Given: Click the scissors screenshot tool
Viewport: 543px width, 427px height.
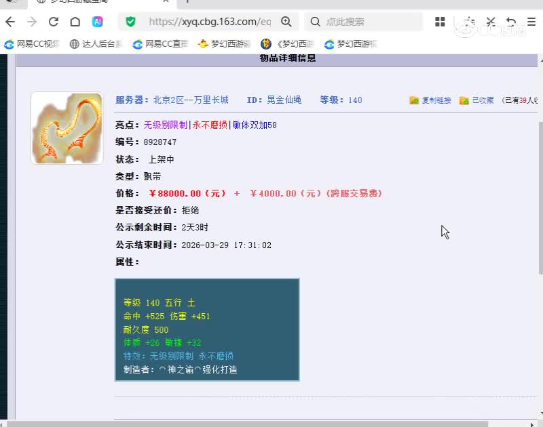Looking at the screenshot, I should 490,22.
